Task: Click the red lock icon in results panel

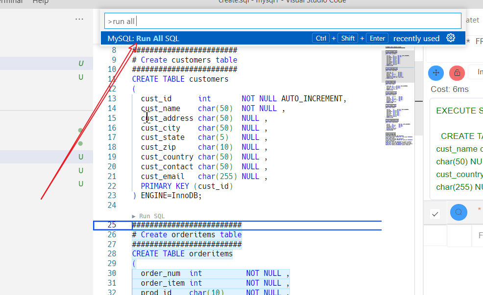Action: click(x=457, y=72)
